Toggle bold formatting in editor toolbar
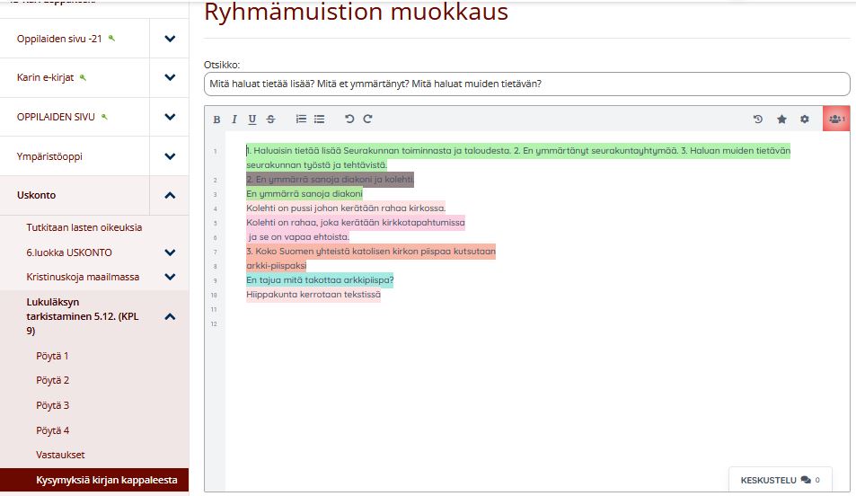This screenshot has height=496, width=856. [x=216, y=120]
